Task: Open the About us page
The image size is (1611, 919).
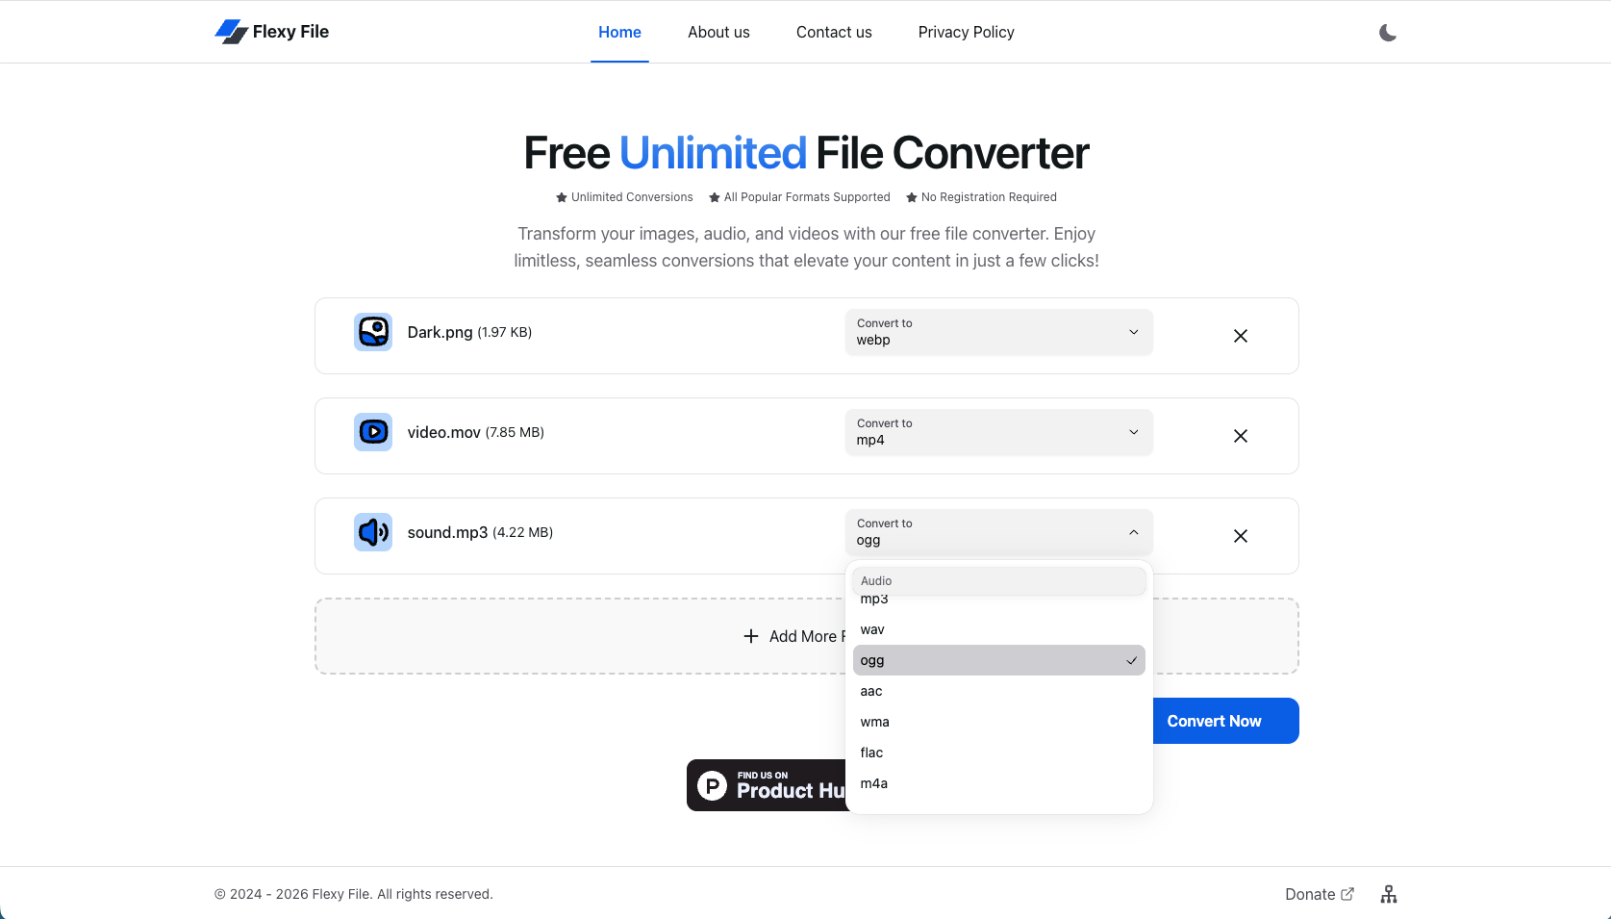Action: (x=718, y=32)
